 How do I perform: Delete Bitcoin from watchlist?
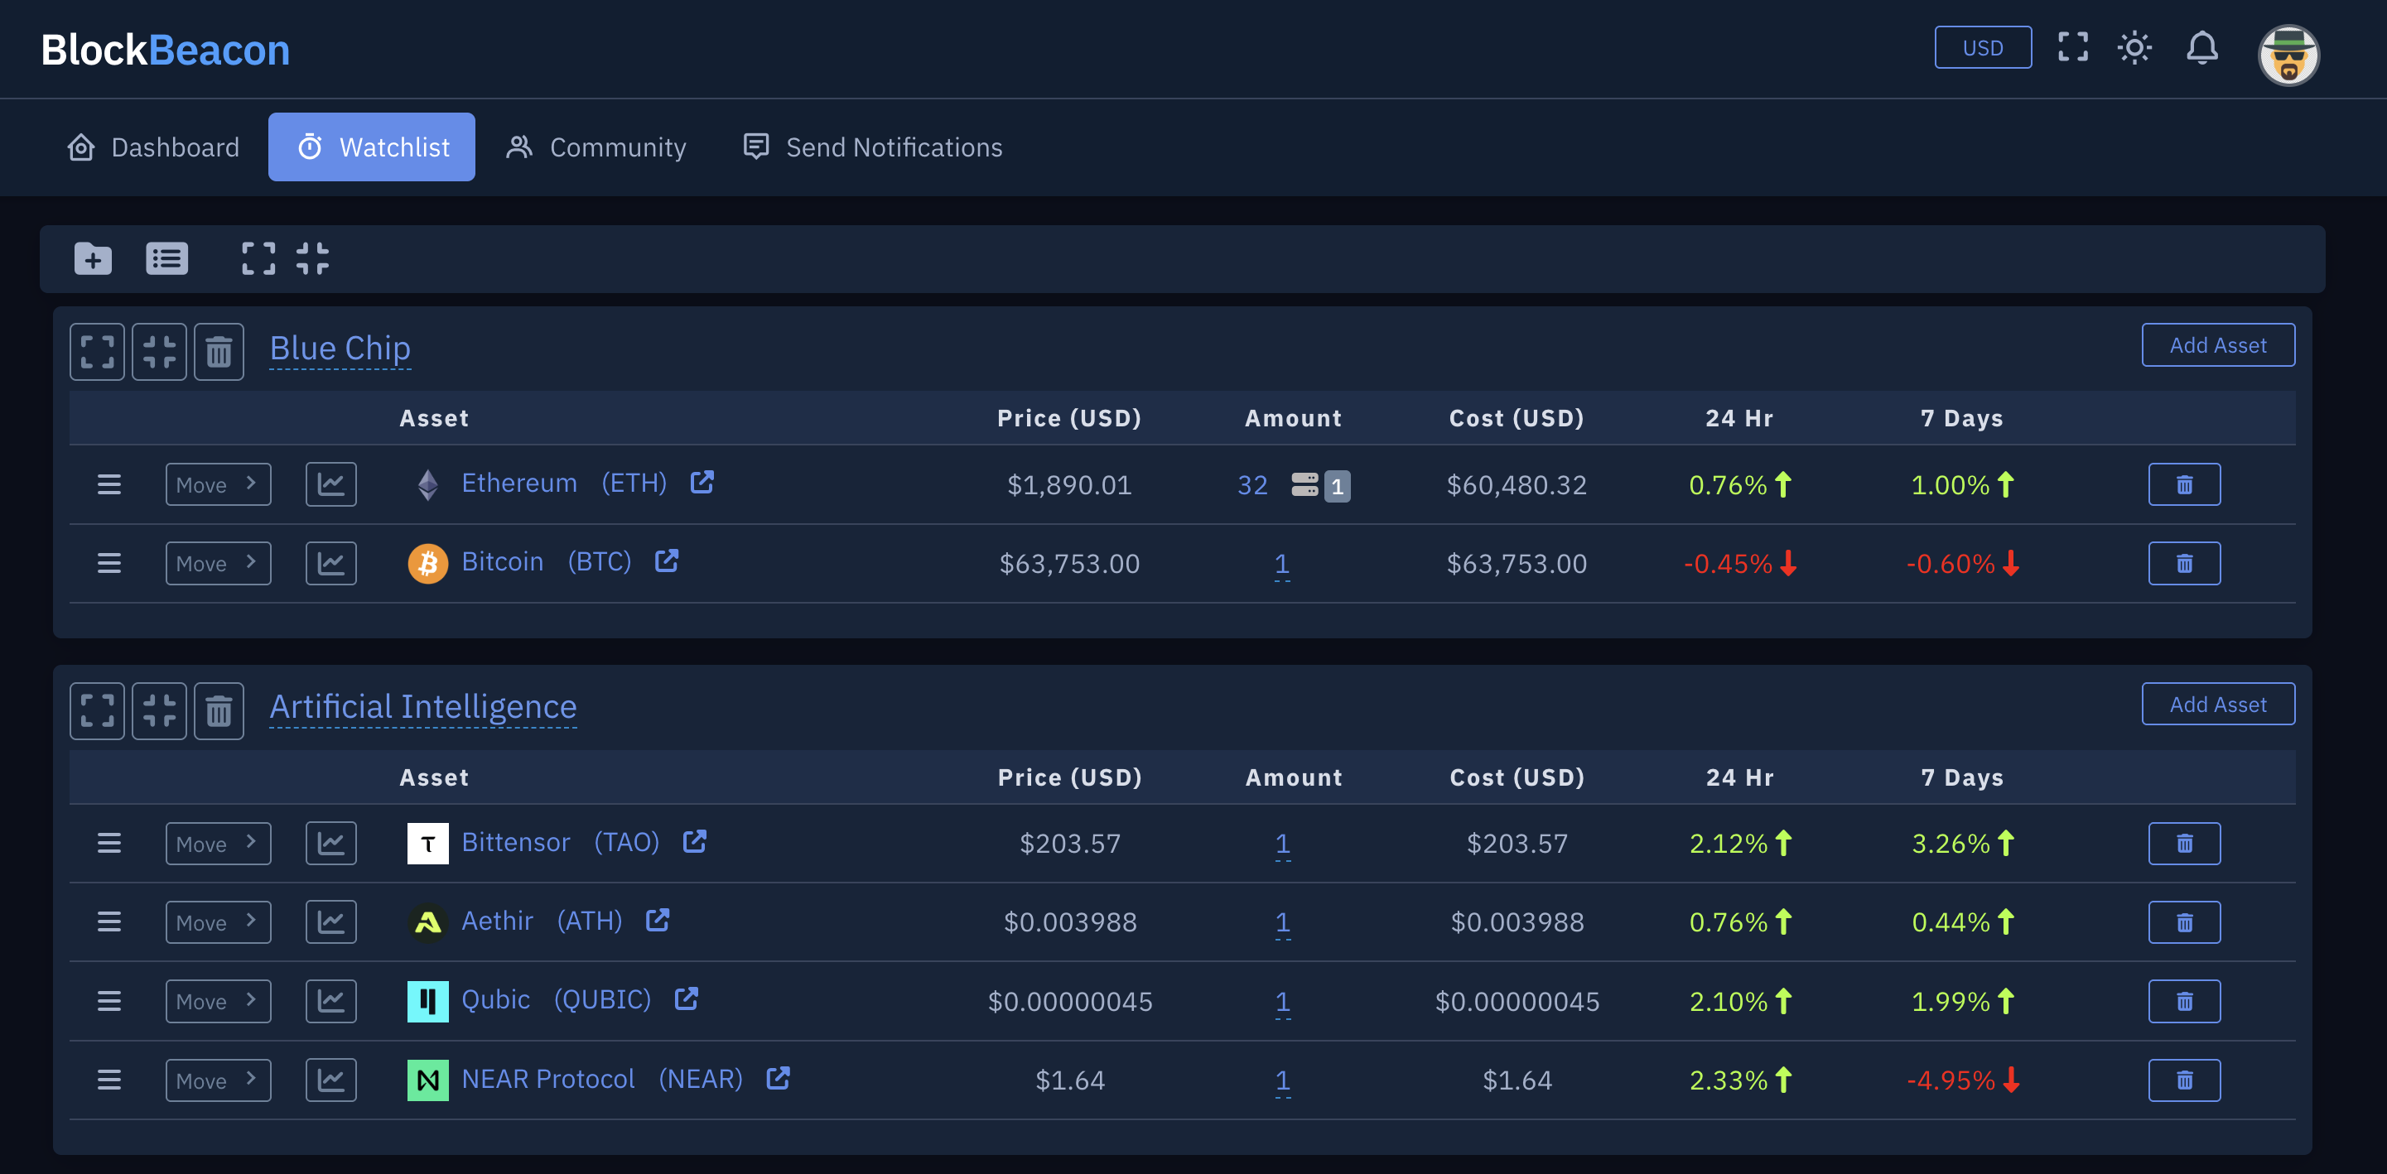coord(2184,563)
